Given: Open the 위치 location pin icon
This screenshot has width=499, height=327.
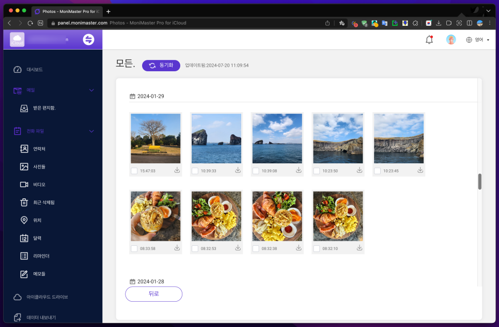Looking at the screenshot, I should point(24,220).
